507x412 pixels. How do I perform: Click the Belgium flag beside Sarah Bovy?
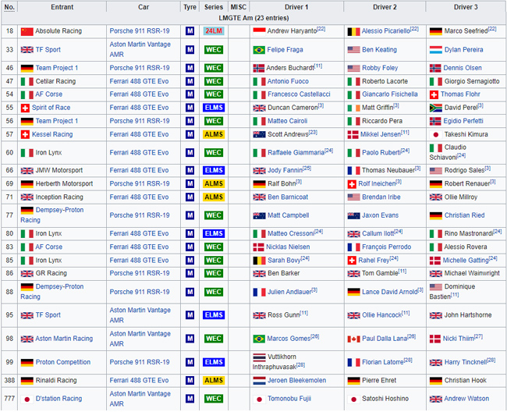pyautogui.click(x=259, y=261)
